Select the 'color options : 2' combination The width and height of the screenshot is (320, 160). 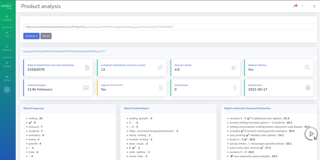coord(140,152)
